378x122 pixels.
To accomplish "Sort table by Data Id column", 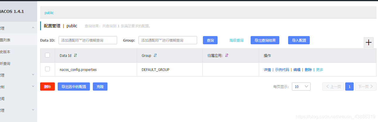I will coord(76,55).
